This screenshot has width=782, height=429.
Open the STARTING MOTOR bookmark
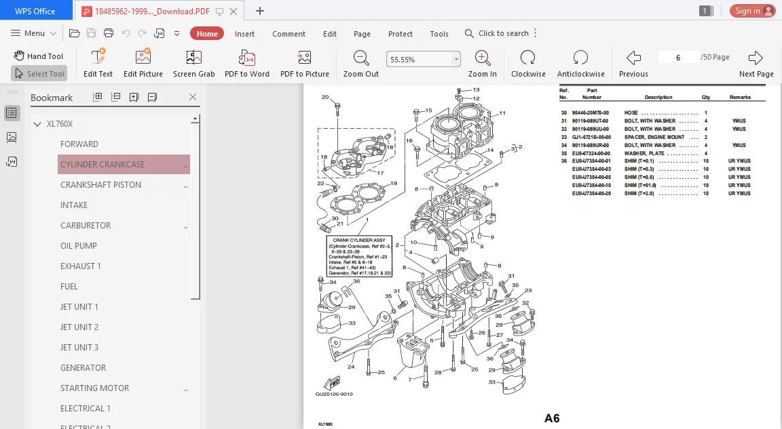click(x=95, y=388)
